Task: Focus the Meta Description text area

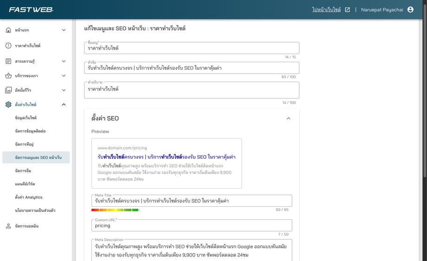Action: 192,251
